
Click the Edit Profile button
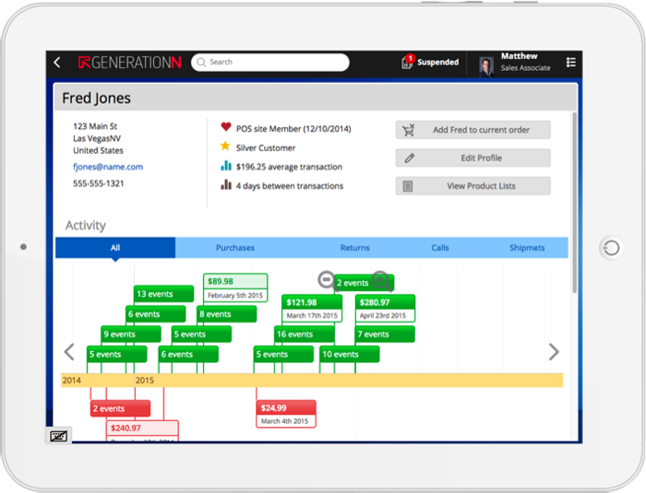[473, 158]
